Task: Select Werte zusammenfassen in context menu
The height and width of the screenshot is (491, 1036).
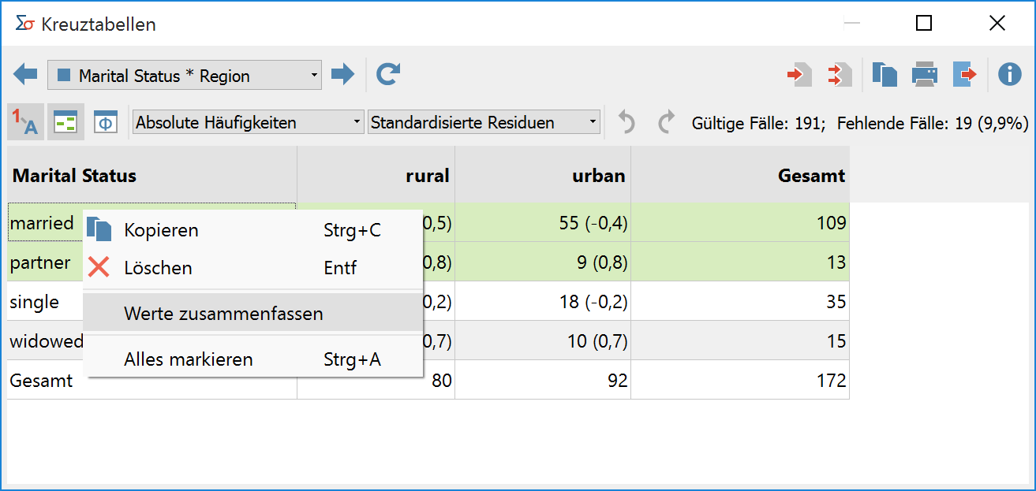Action: click(x=252, y=314)
